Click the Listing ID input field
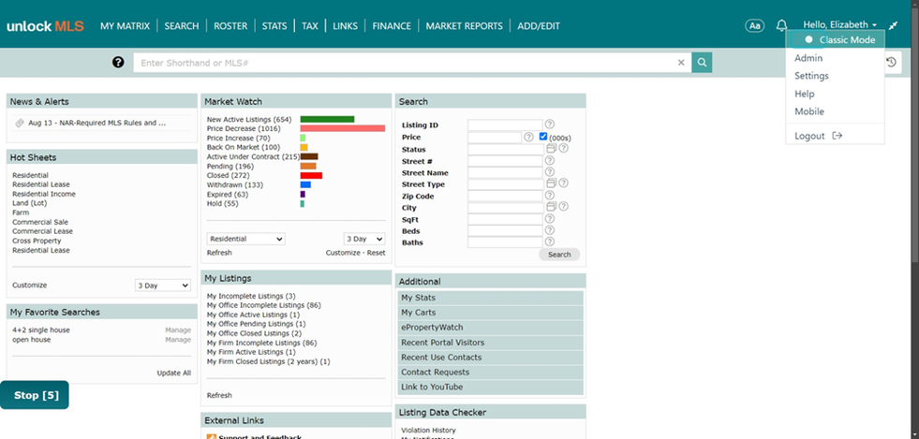The image size is (919, 439). pos(505,124)
